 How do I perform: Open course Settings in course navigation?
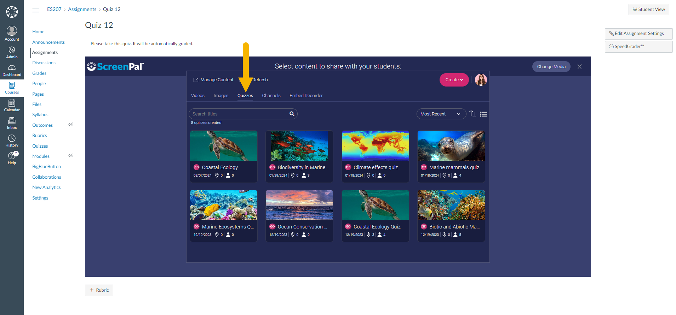pyautogui.click(x=40, y=198)
